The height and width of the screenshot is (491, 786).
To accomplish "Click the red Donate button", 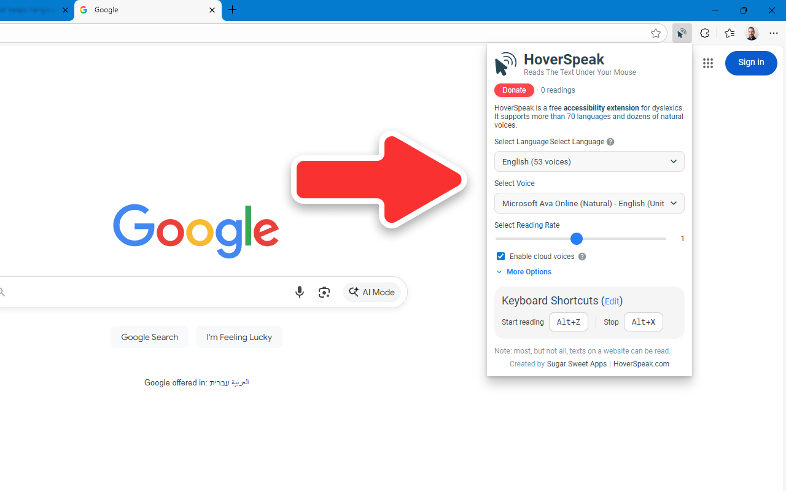I will (x=514, y=90).
